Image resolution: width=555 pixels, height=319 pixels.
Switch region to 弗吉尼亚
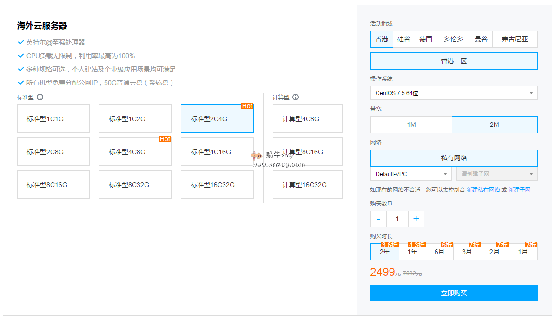click(515, 39)
